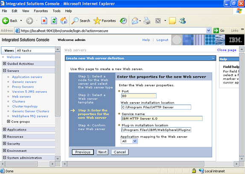The width and height of the screenshot is (245, 174).
Task: Cancel the Web server wizard
Action: [120, 152]
